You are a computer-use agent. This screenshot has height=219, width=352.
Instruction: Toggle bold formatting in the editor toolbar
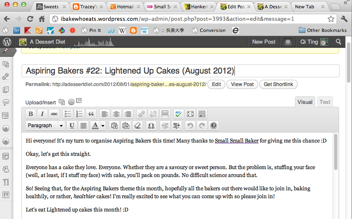(x=31, y=114)
